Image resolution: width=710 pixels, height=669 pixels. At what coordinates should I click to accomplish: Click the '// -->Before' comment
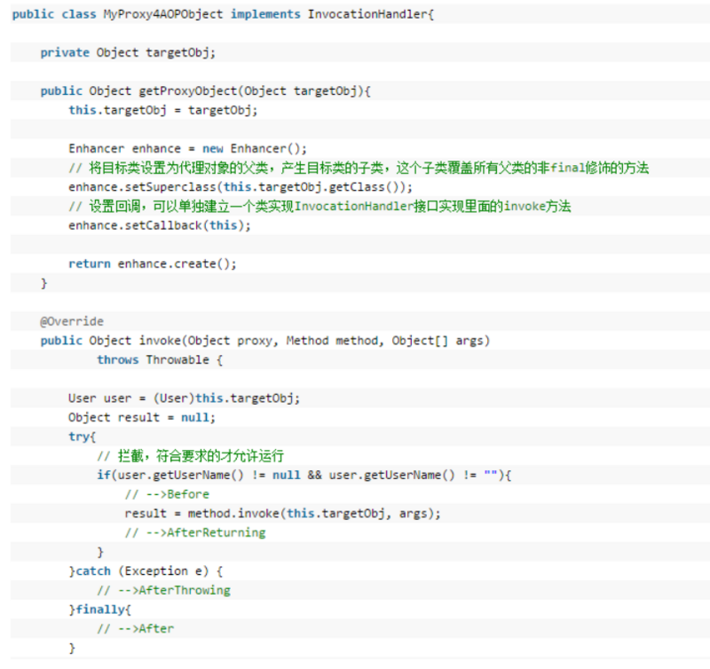tap(167, 494)
